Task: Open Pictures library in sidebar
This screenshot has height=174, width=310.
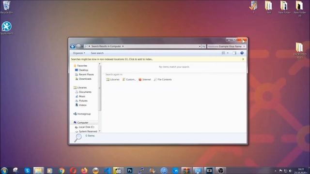Action: click(81, 101)
